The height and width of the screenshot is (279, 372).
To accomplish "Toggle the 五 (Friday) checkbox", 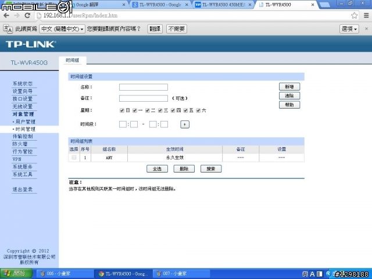I will [x=185, y=110].
